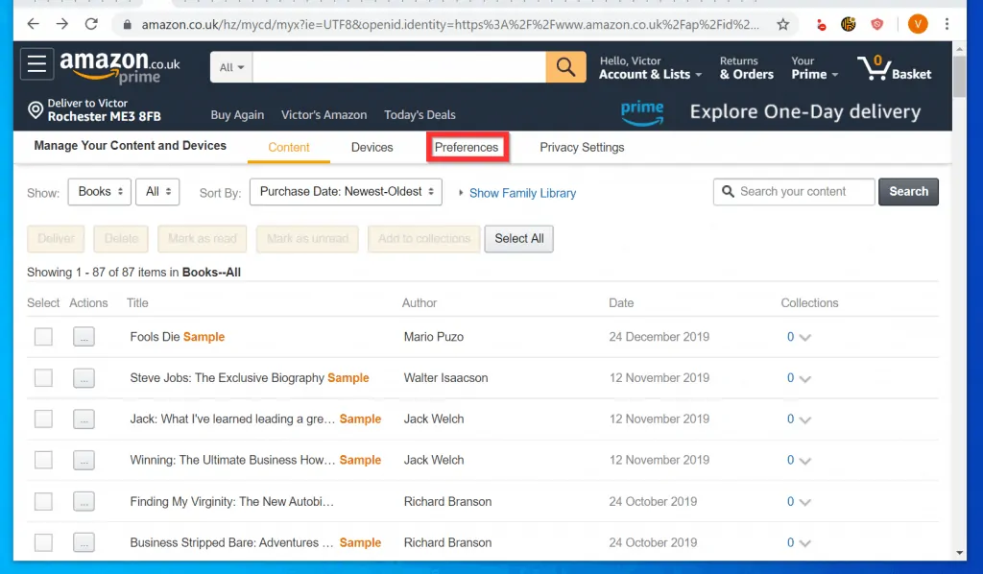The image size is (983, 574).
Task: Expand the Collections chevron for Fools Die
Action: [x=803, y=337]
